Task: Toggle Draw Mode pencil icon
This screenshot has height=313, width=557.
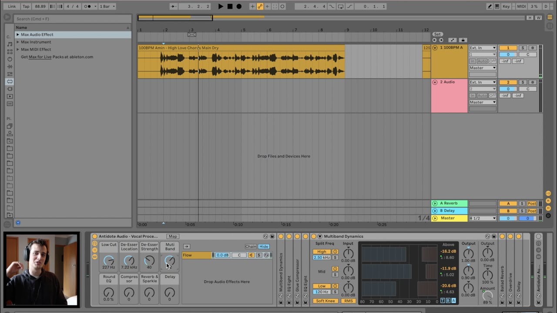Action: pos(490,7)
